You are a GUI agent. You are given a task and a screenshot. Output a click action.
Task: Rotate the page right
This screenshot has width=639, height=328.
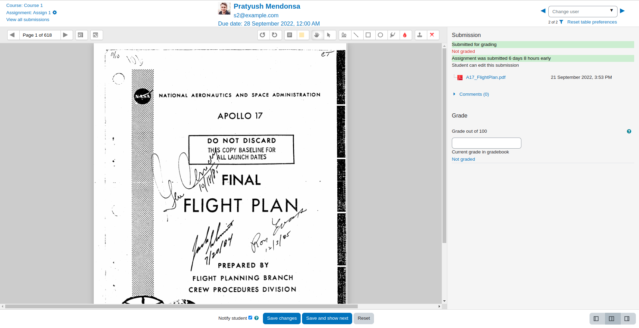point(275,35)
